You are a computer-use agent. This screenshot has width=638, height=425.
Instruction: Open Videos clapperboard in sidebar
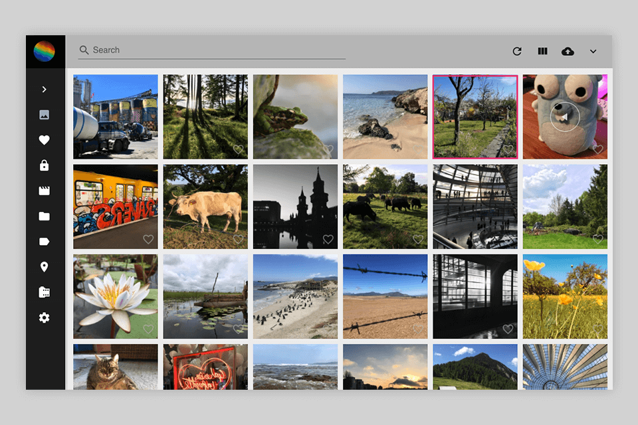tap(45, 191)
